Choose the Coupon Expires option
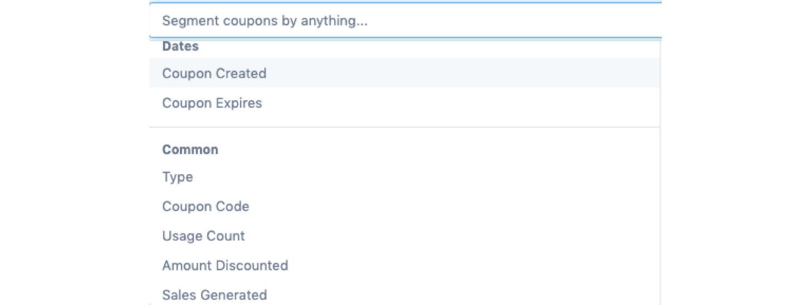 [x=212, y=103]
